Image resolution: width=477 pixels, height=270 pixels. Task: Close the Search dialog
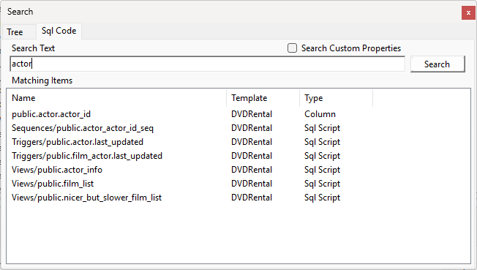coord(468,12)
